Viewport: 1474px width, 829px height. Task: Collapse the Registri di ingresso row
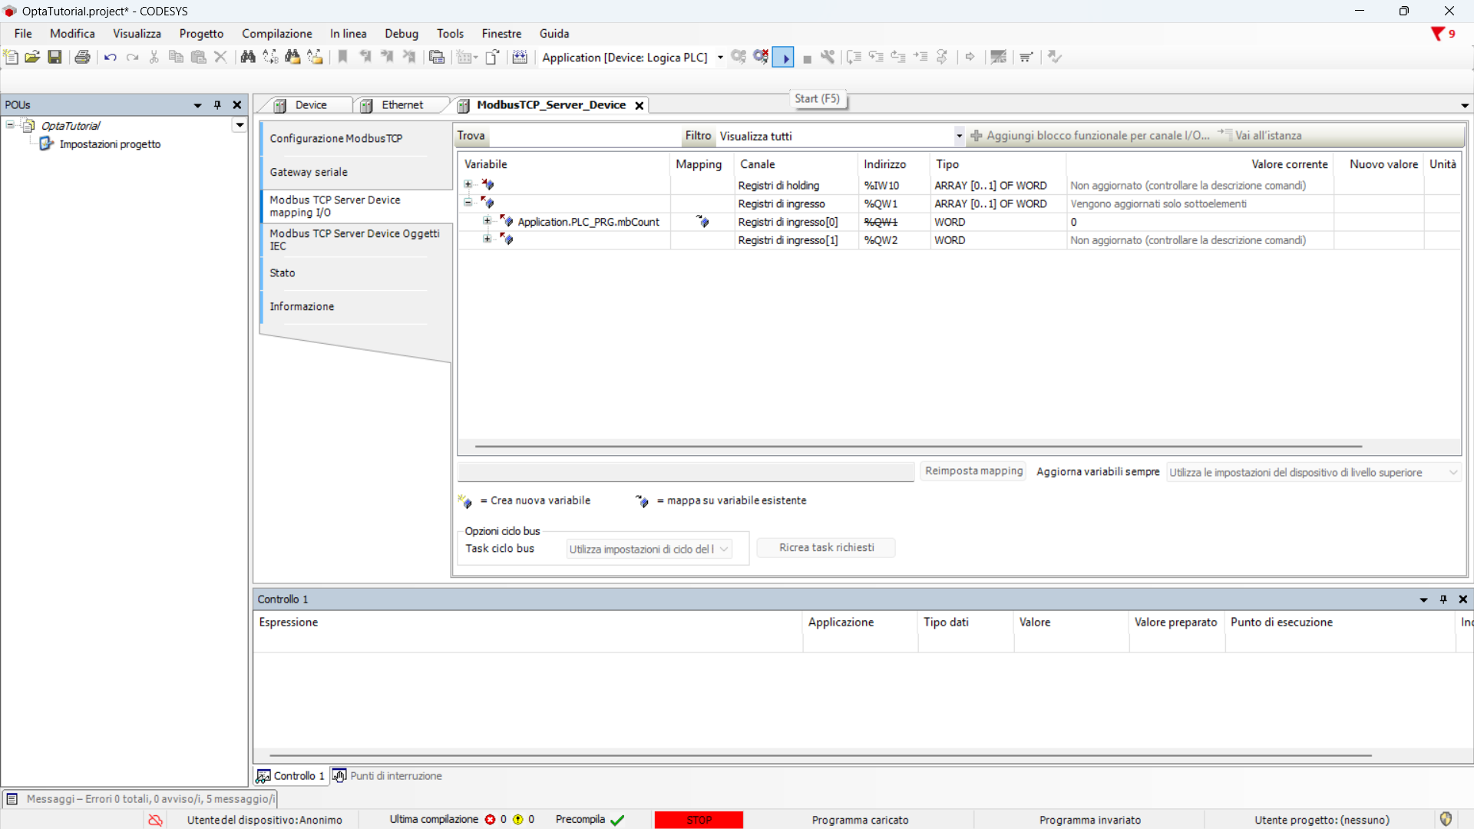468,203
